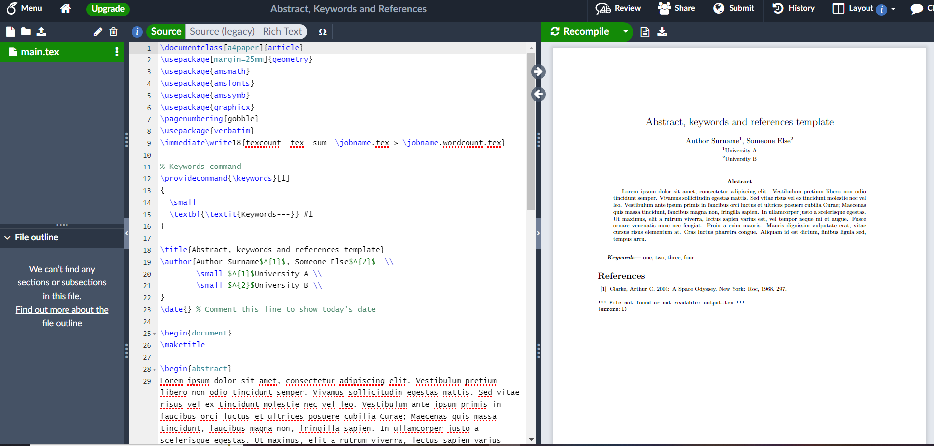Click the \begin{document} line
This screenshot has height=446, width=934.
[x=196, y=333]
